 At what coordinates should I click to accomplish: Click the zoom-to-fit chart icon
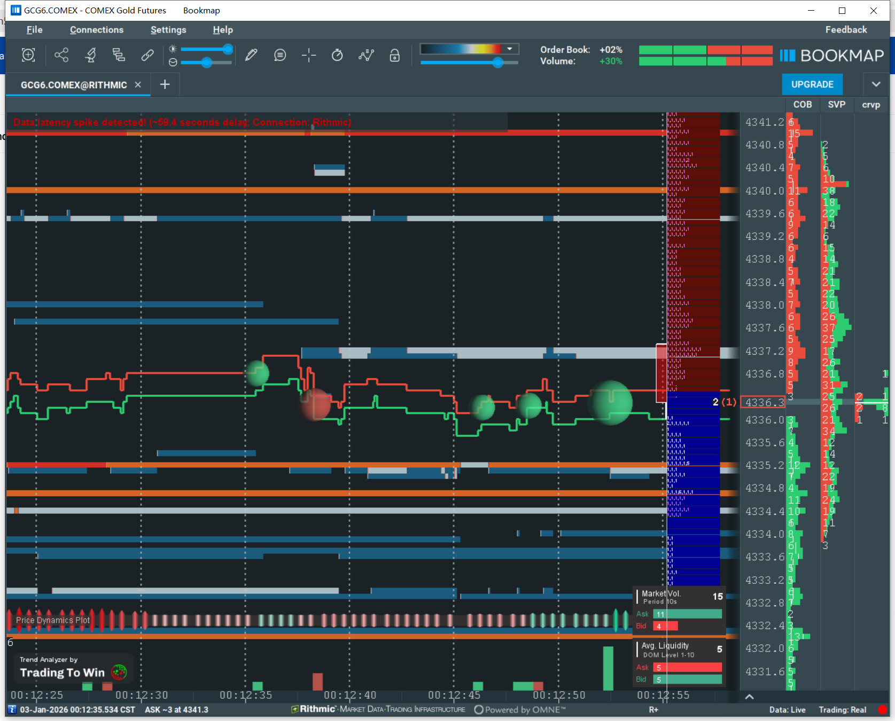pos(28,55)
